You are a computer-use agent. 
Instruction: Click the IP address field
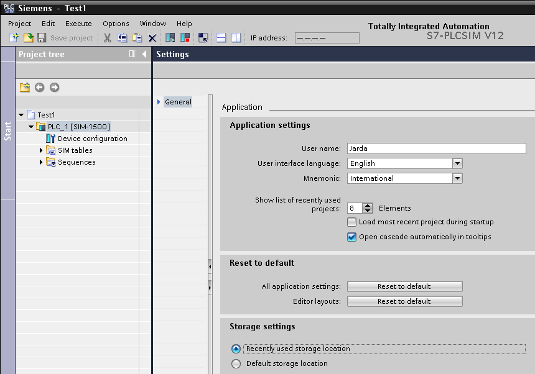point(327,38)
